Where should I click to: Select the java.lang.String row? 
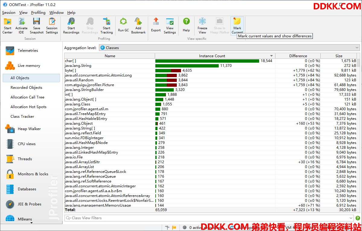coord(211,66)
